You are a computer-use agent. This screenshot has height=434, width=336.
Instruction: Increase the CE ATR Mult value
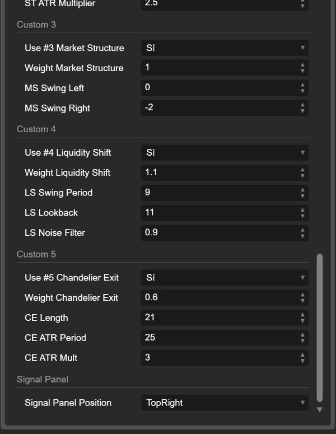coord(302,355)
